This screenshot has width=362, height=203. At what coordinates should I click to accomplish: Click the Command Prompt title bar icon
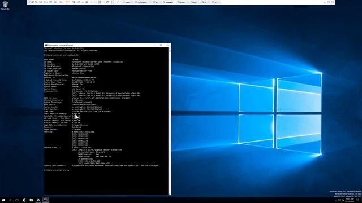tap(46, 45)
